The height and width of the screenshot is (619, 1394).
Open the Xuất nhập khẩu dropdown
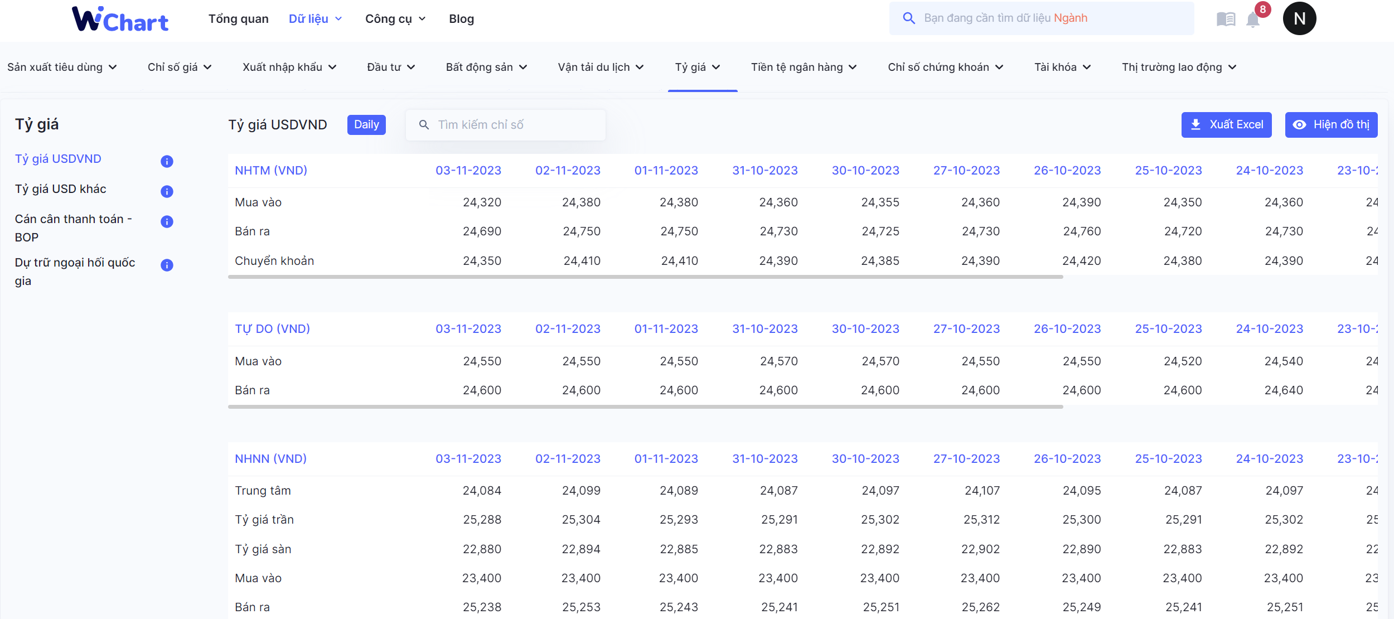289,67
